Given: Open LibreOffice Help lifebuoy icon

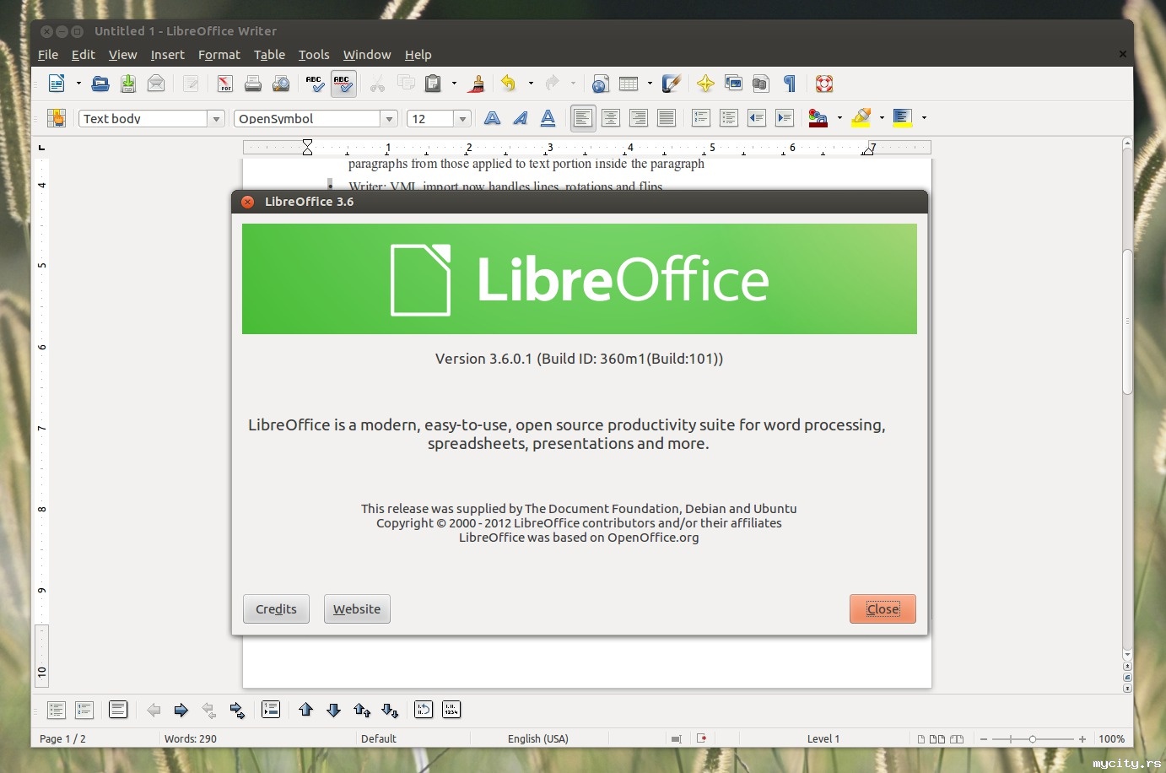Looking at the screenshot, I should pos(824,83).
